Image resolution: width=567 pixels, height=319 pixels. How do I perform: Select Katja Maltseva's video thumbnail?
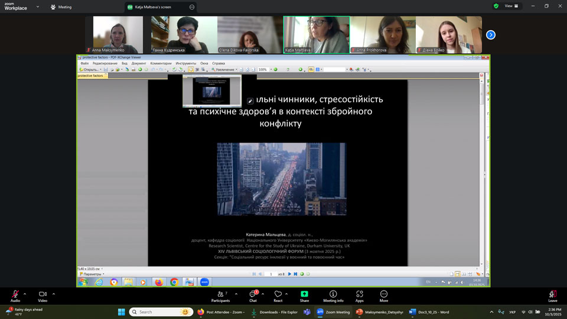(x=317, y=34)
